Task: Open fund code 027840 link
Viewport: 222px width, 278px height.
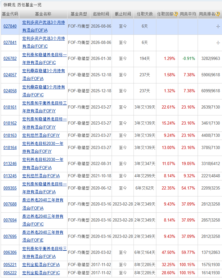Action: (10, 26)
